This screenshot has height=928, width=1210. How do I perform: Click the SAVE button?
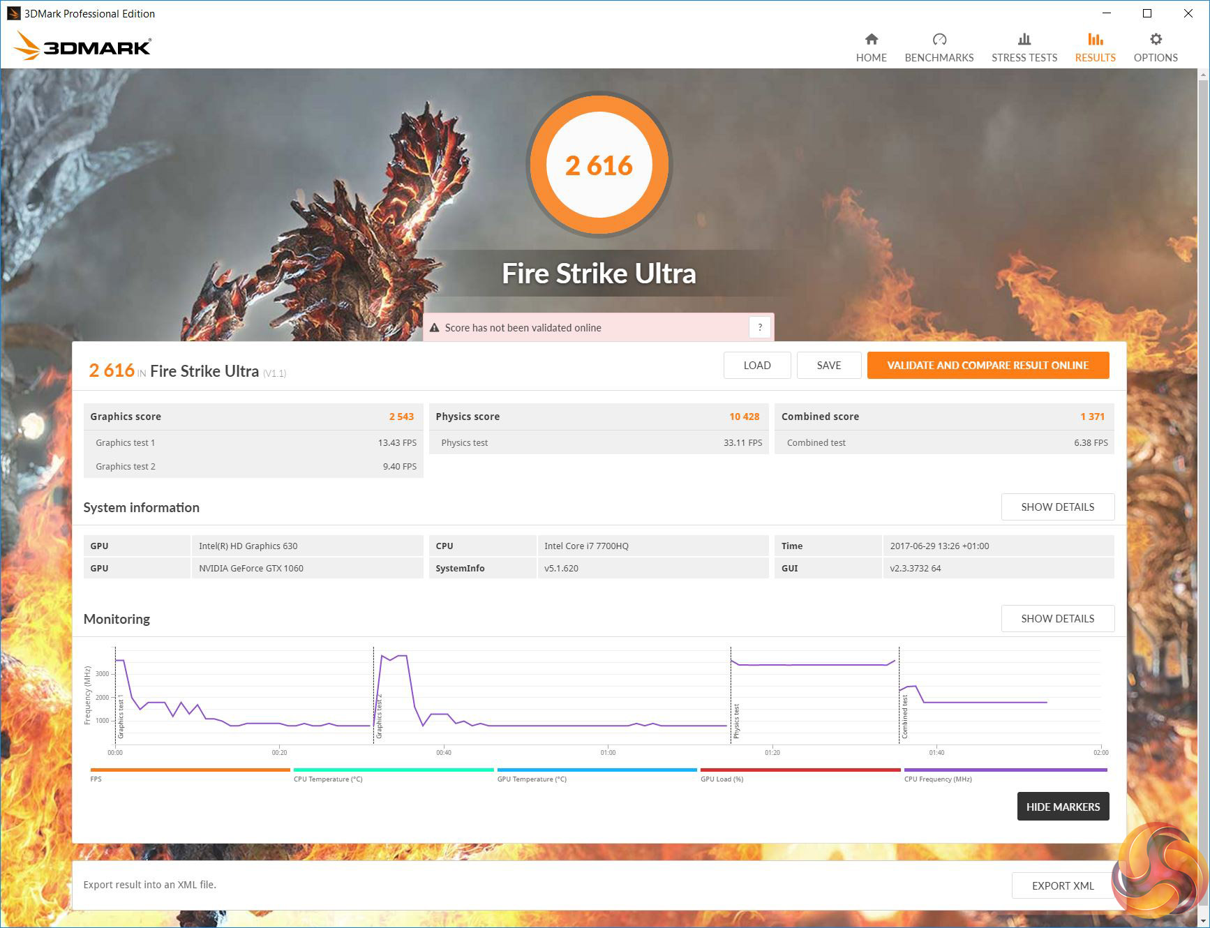(829, 366)
